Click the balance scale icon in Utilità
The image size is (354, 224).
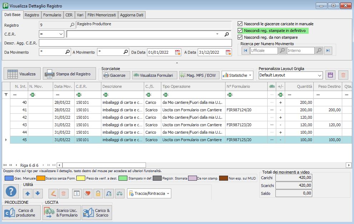tap(120, 193)
